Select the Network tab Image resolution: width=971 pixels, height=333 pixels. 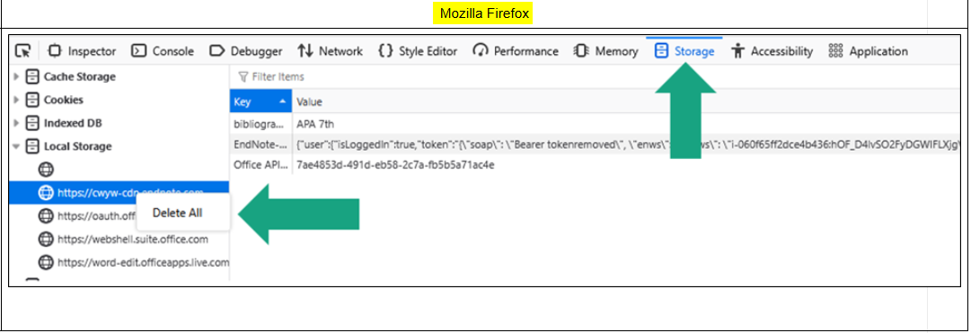(x=330, y=51)
